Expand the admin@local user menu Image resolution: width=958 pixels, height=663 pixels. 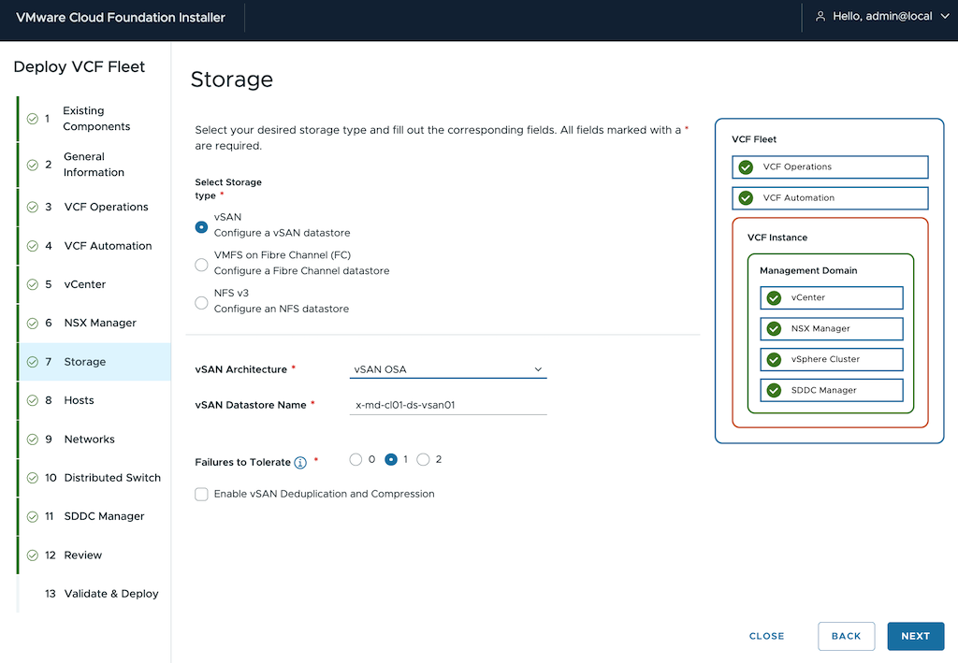pyautogui.click(x=883, y=16)
